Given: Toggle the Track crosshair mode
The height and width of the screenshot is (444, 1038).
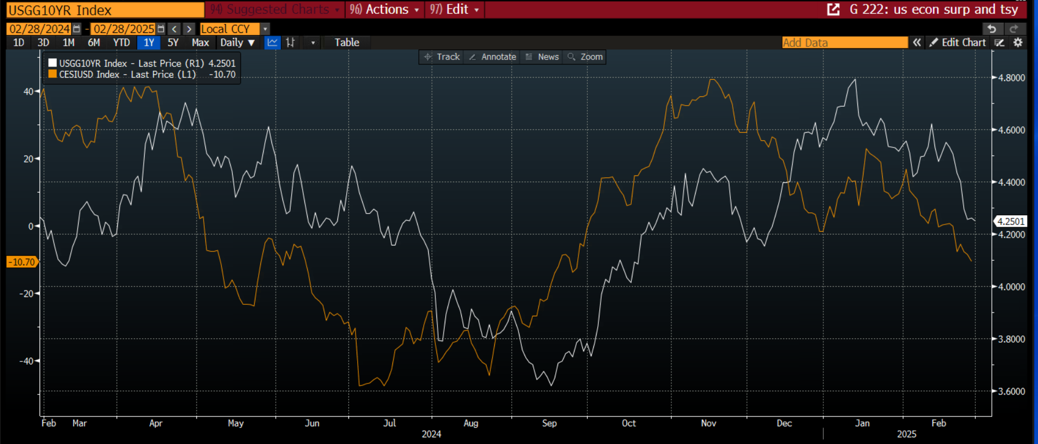Looking at the screenshot, I should (x=442, y=57).
